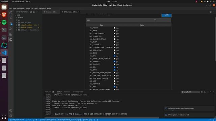Expand uninstall utility node
Viewport: 216px width, 121px height.
[17, 28]
